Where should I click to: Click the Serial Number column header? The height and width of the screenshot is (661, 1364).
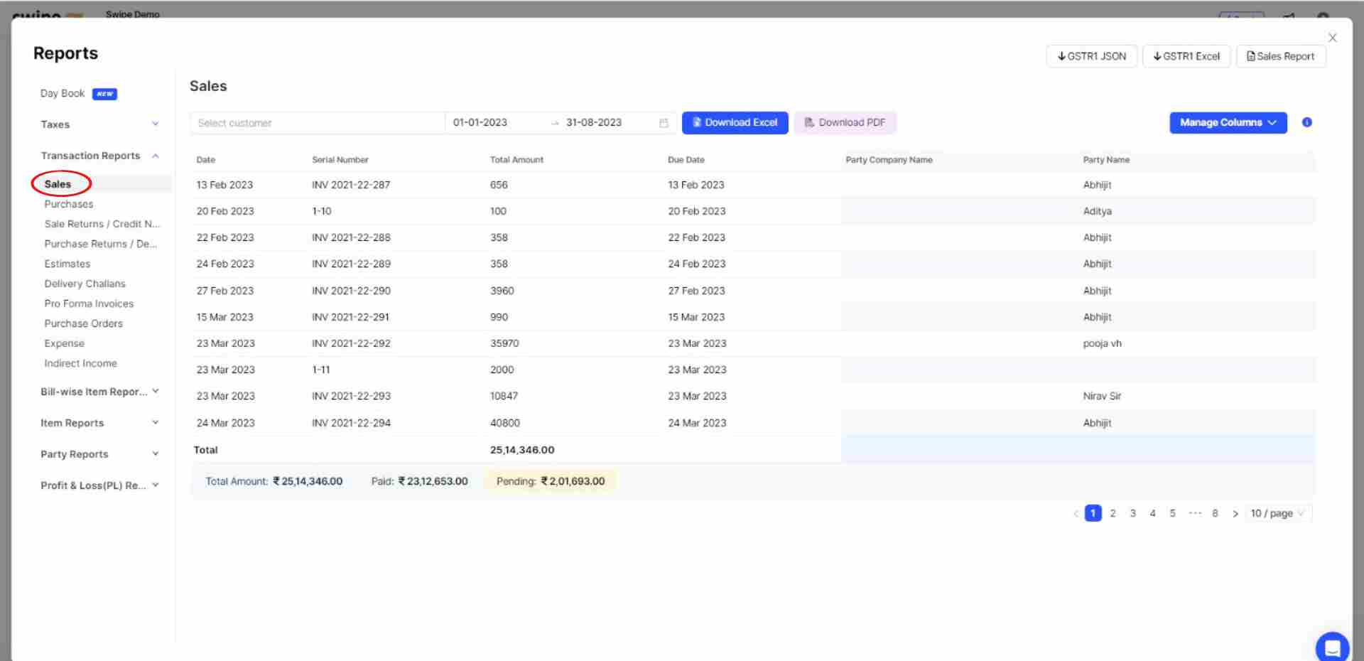coord(340,160)
